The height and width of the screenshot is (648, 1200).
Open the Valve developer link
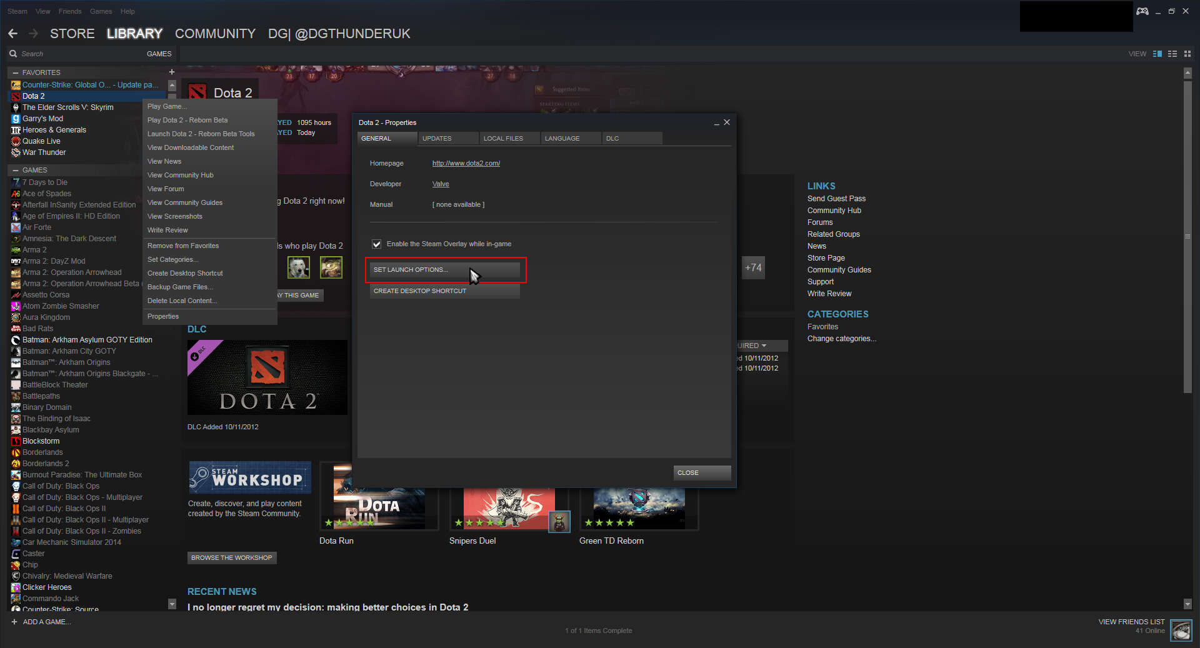tap(441, 184)
